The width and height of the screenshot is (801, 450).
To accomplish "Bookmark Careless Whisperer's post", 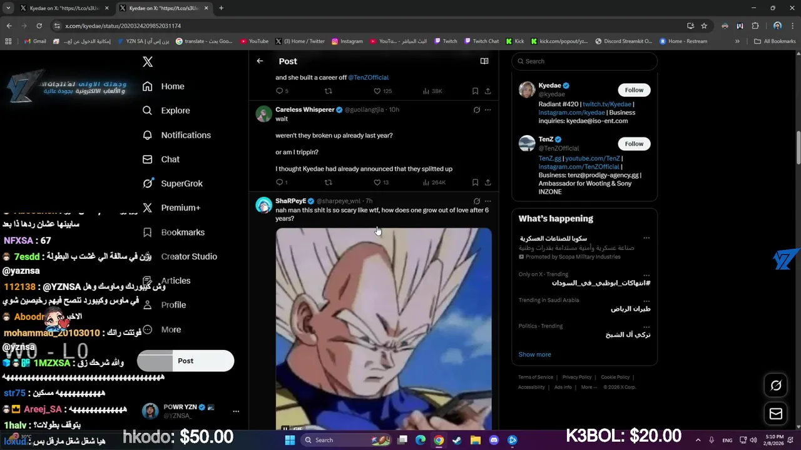I will click(476, 182).
